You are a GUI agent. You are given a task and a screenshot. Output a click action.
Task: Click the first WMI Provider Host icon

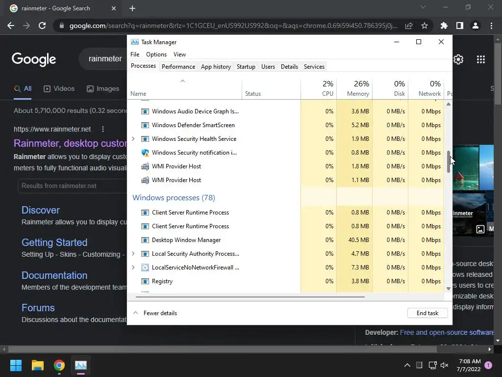[145, 166]
